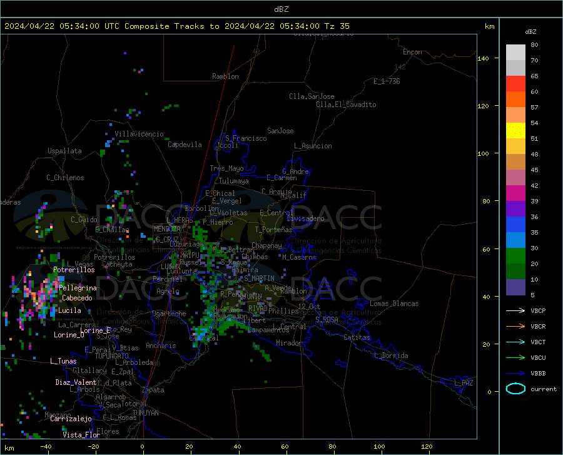563x455 pixels.
Task: Click the blue VBBB arrow legend icon
Action: [515, 373]
